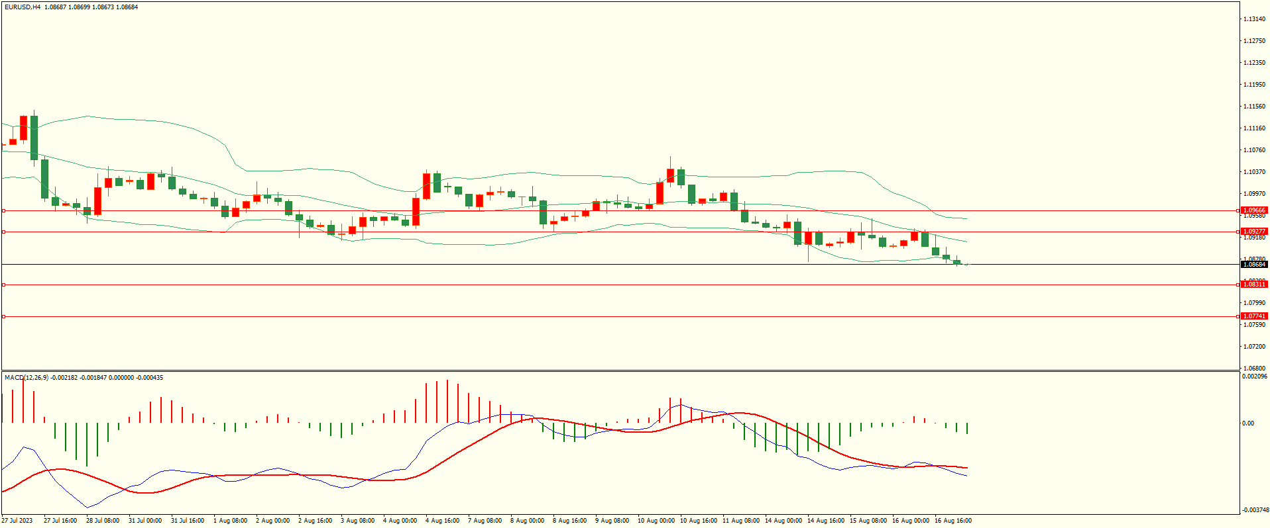Image resolution: width=1270 pixels, height=528 pixels.
Task: Select 10 Aug 00:00 on time axis
Action: (656, 521)
